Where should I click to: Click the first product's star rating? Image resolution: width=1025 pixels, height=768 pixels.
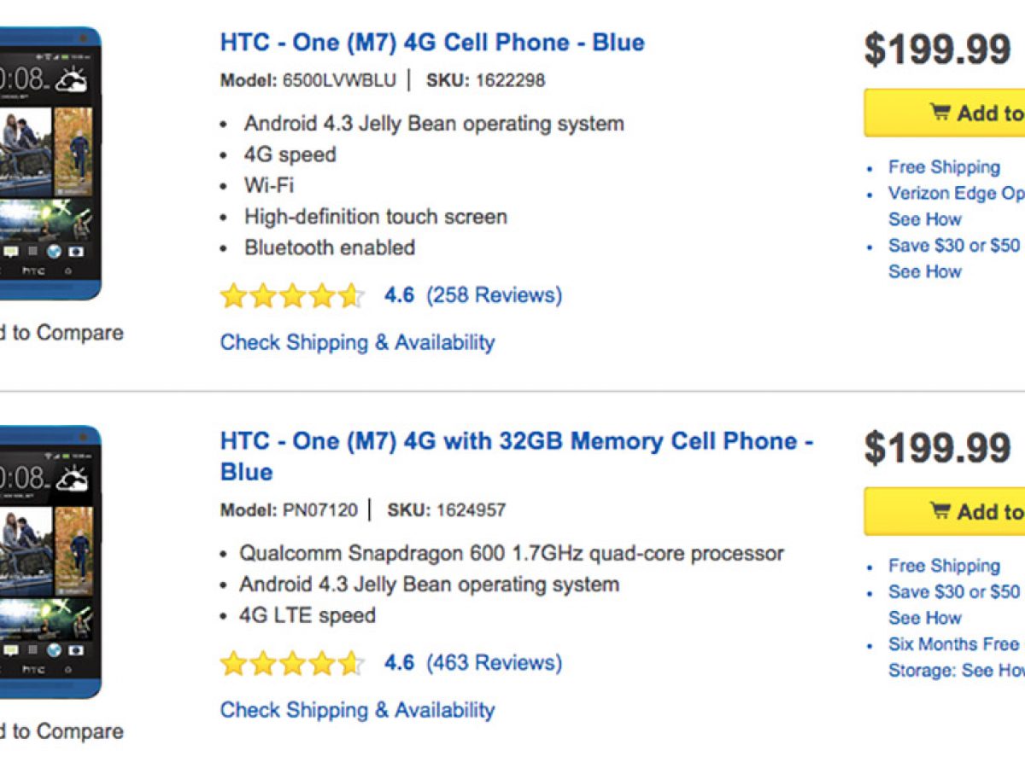292,296
